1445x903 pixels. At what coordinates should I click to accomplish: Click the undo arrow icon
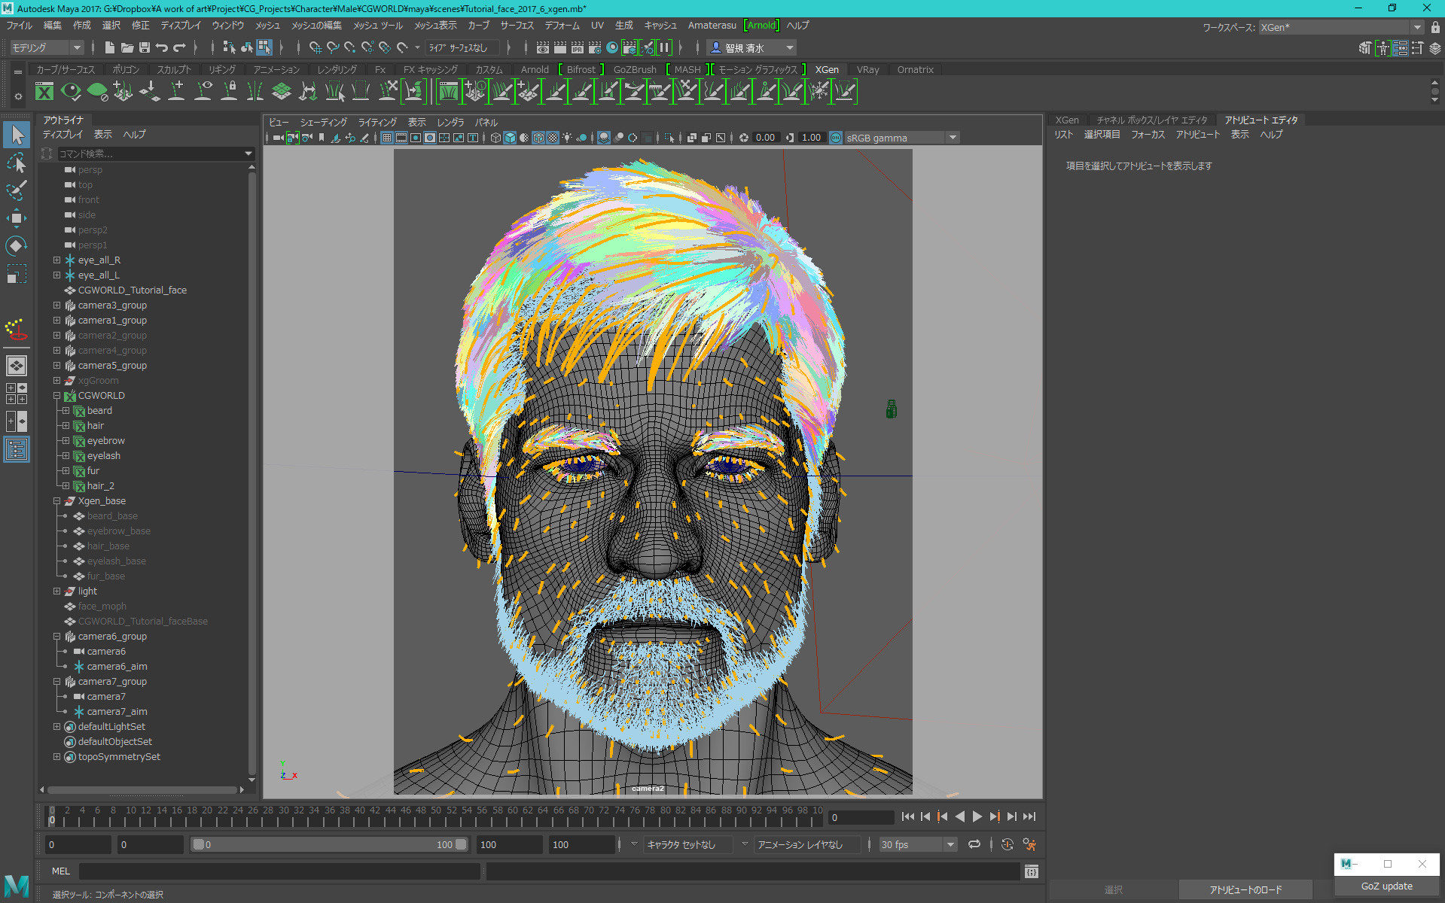click(162, 47)
